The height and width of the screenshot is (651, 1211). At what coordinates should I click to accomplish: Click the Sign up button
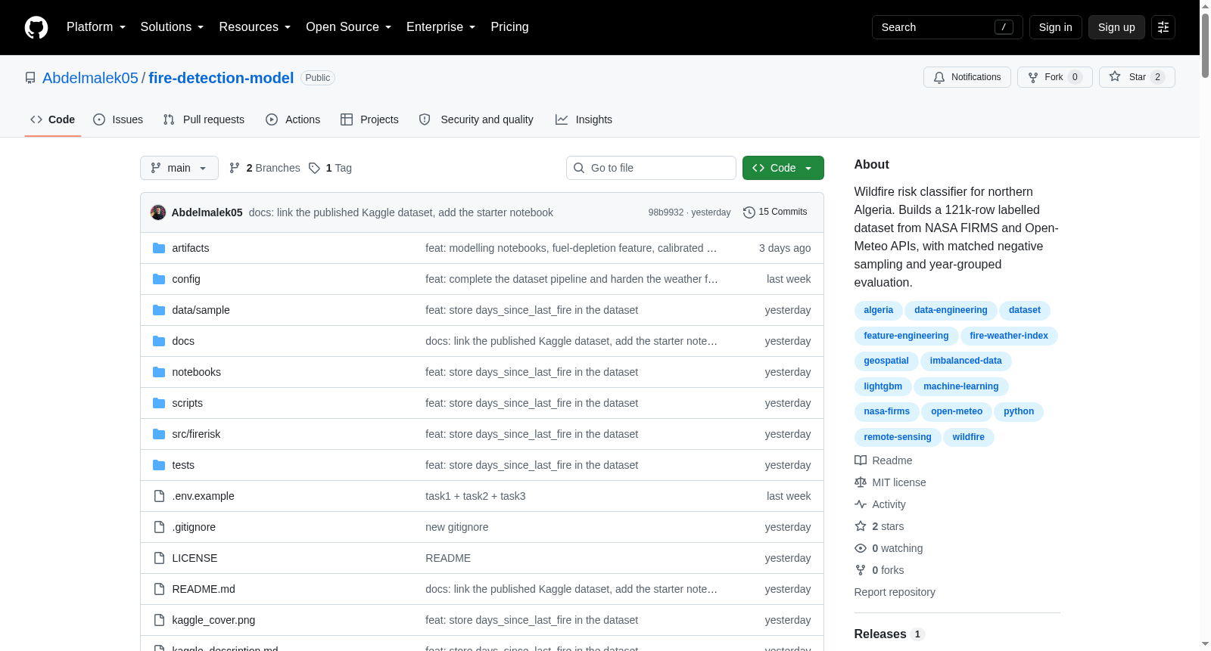click(1116, 27)
